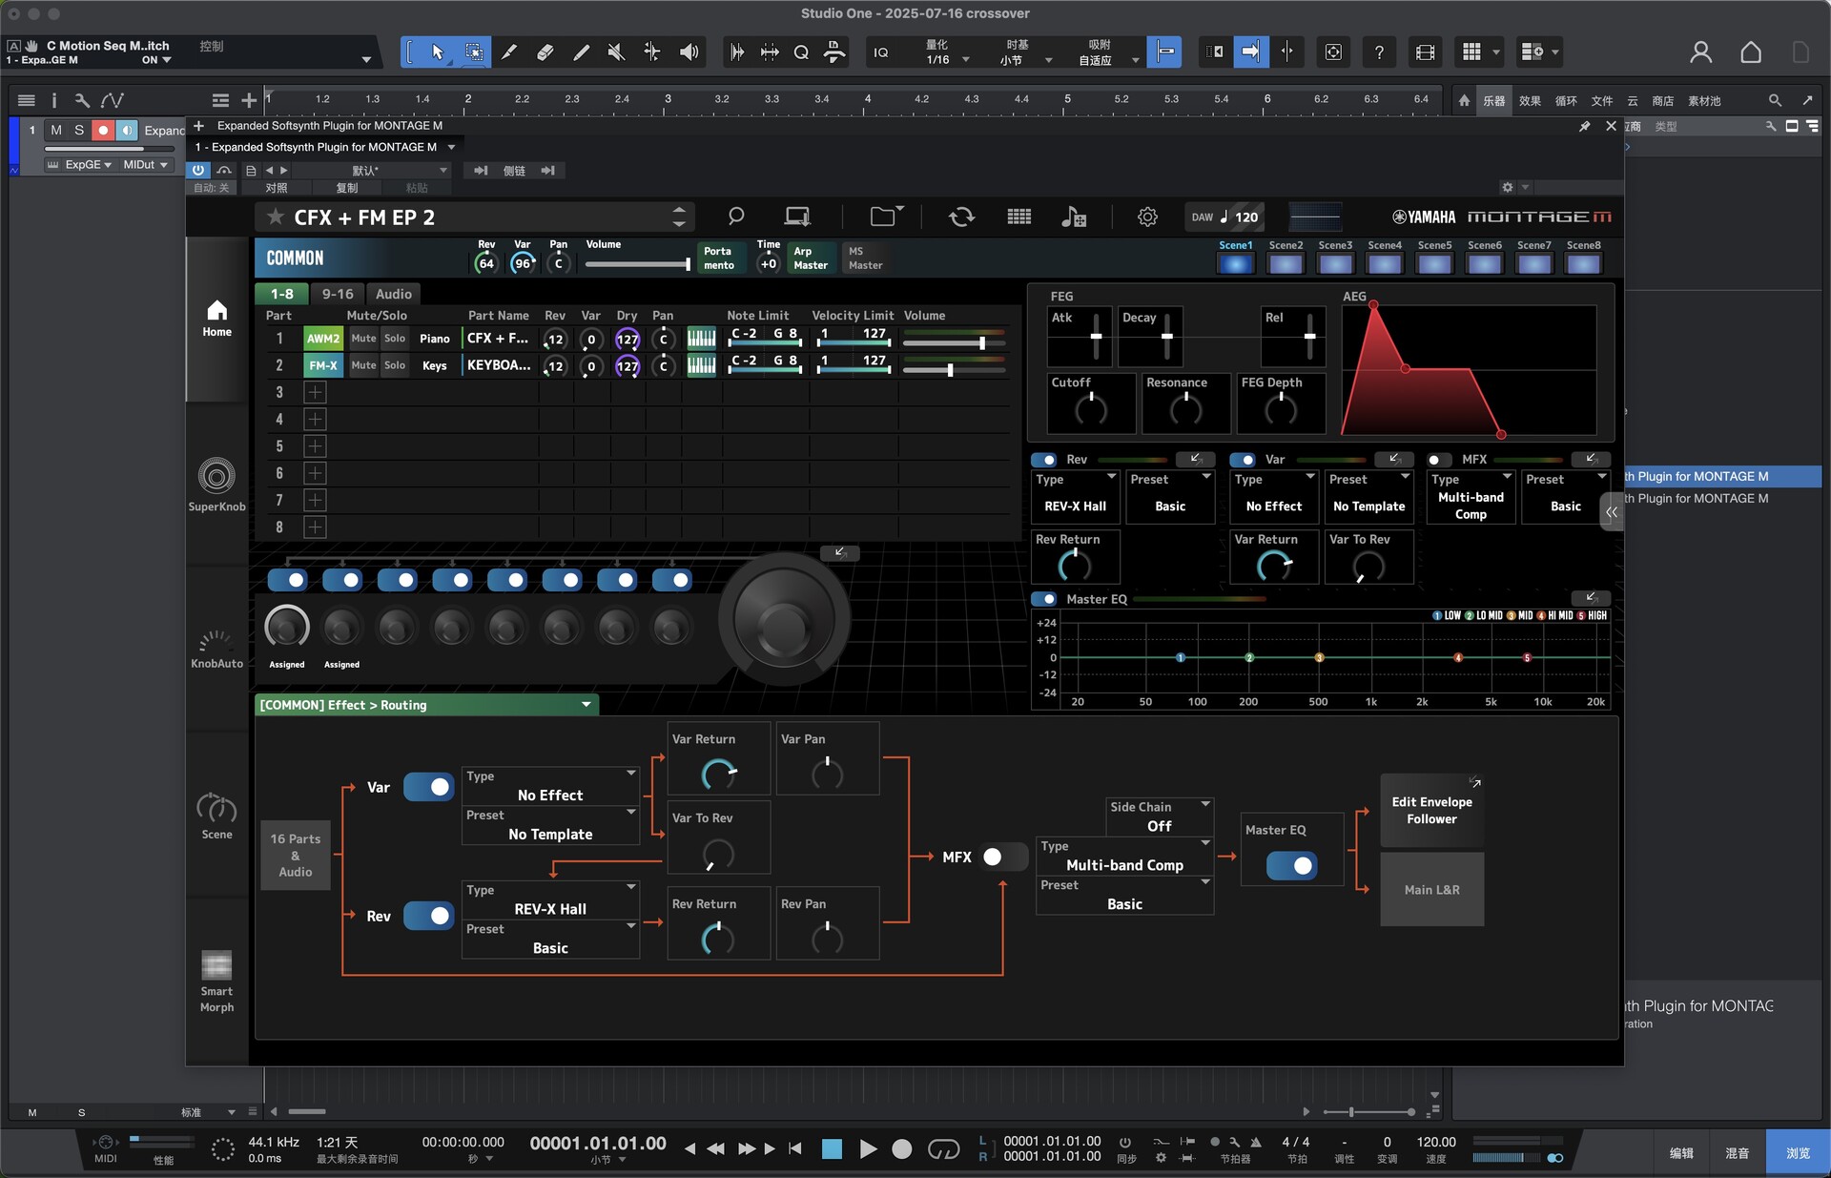Toggle record arm on track 1

[x=103, y=130]
